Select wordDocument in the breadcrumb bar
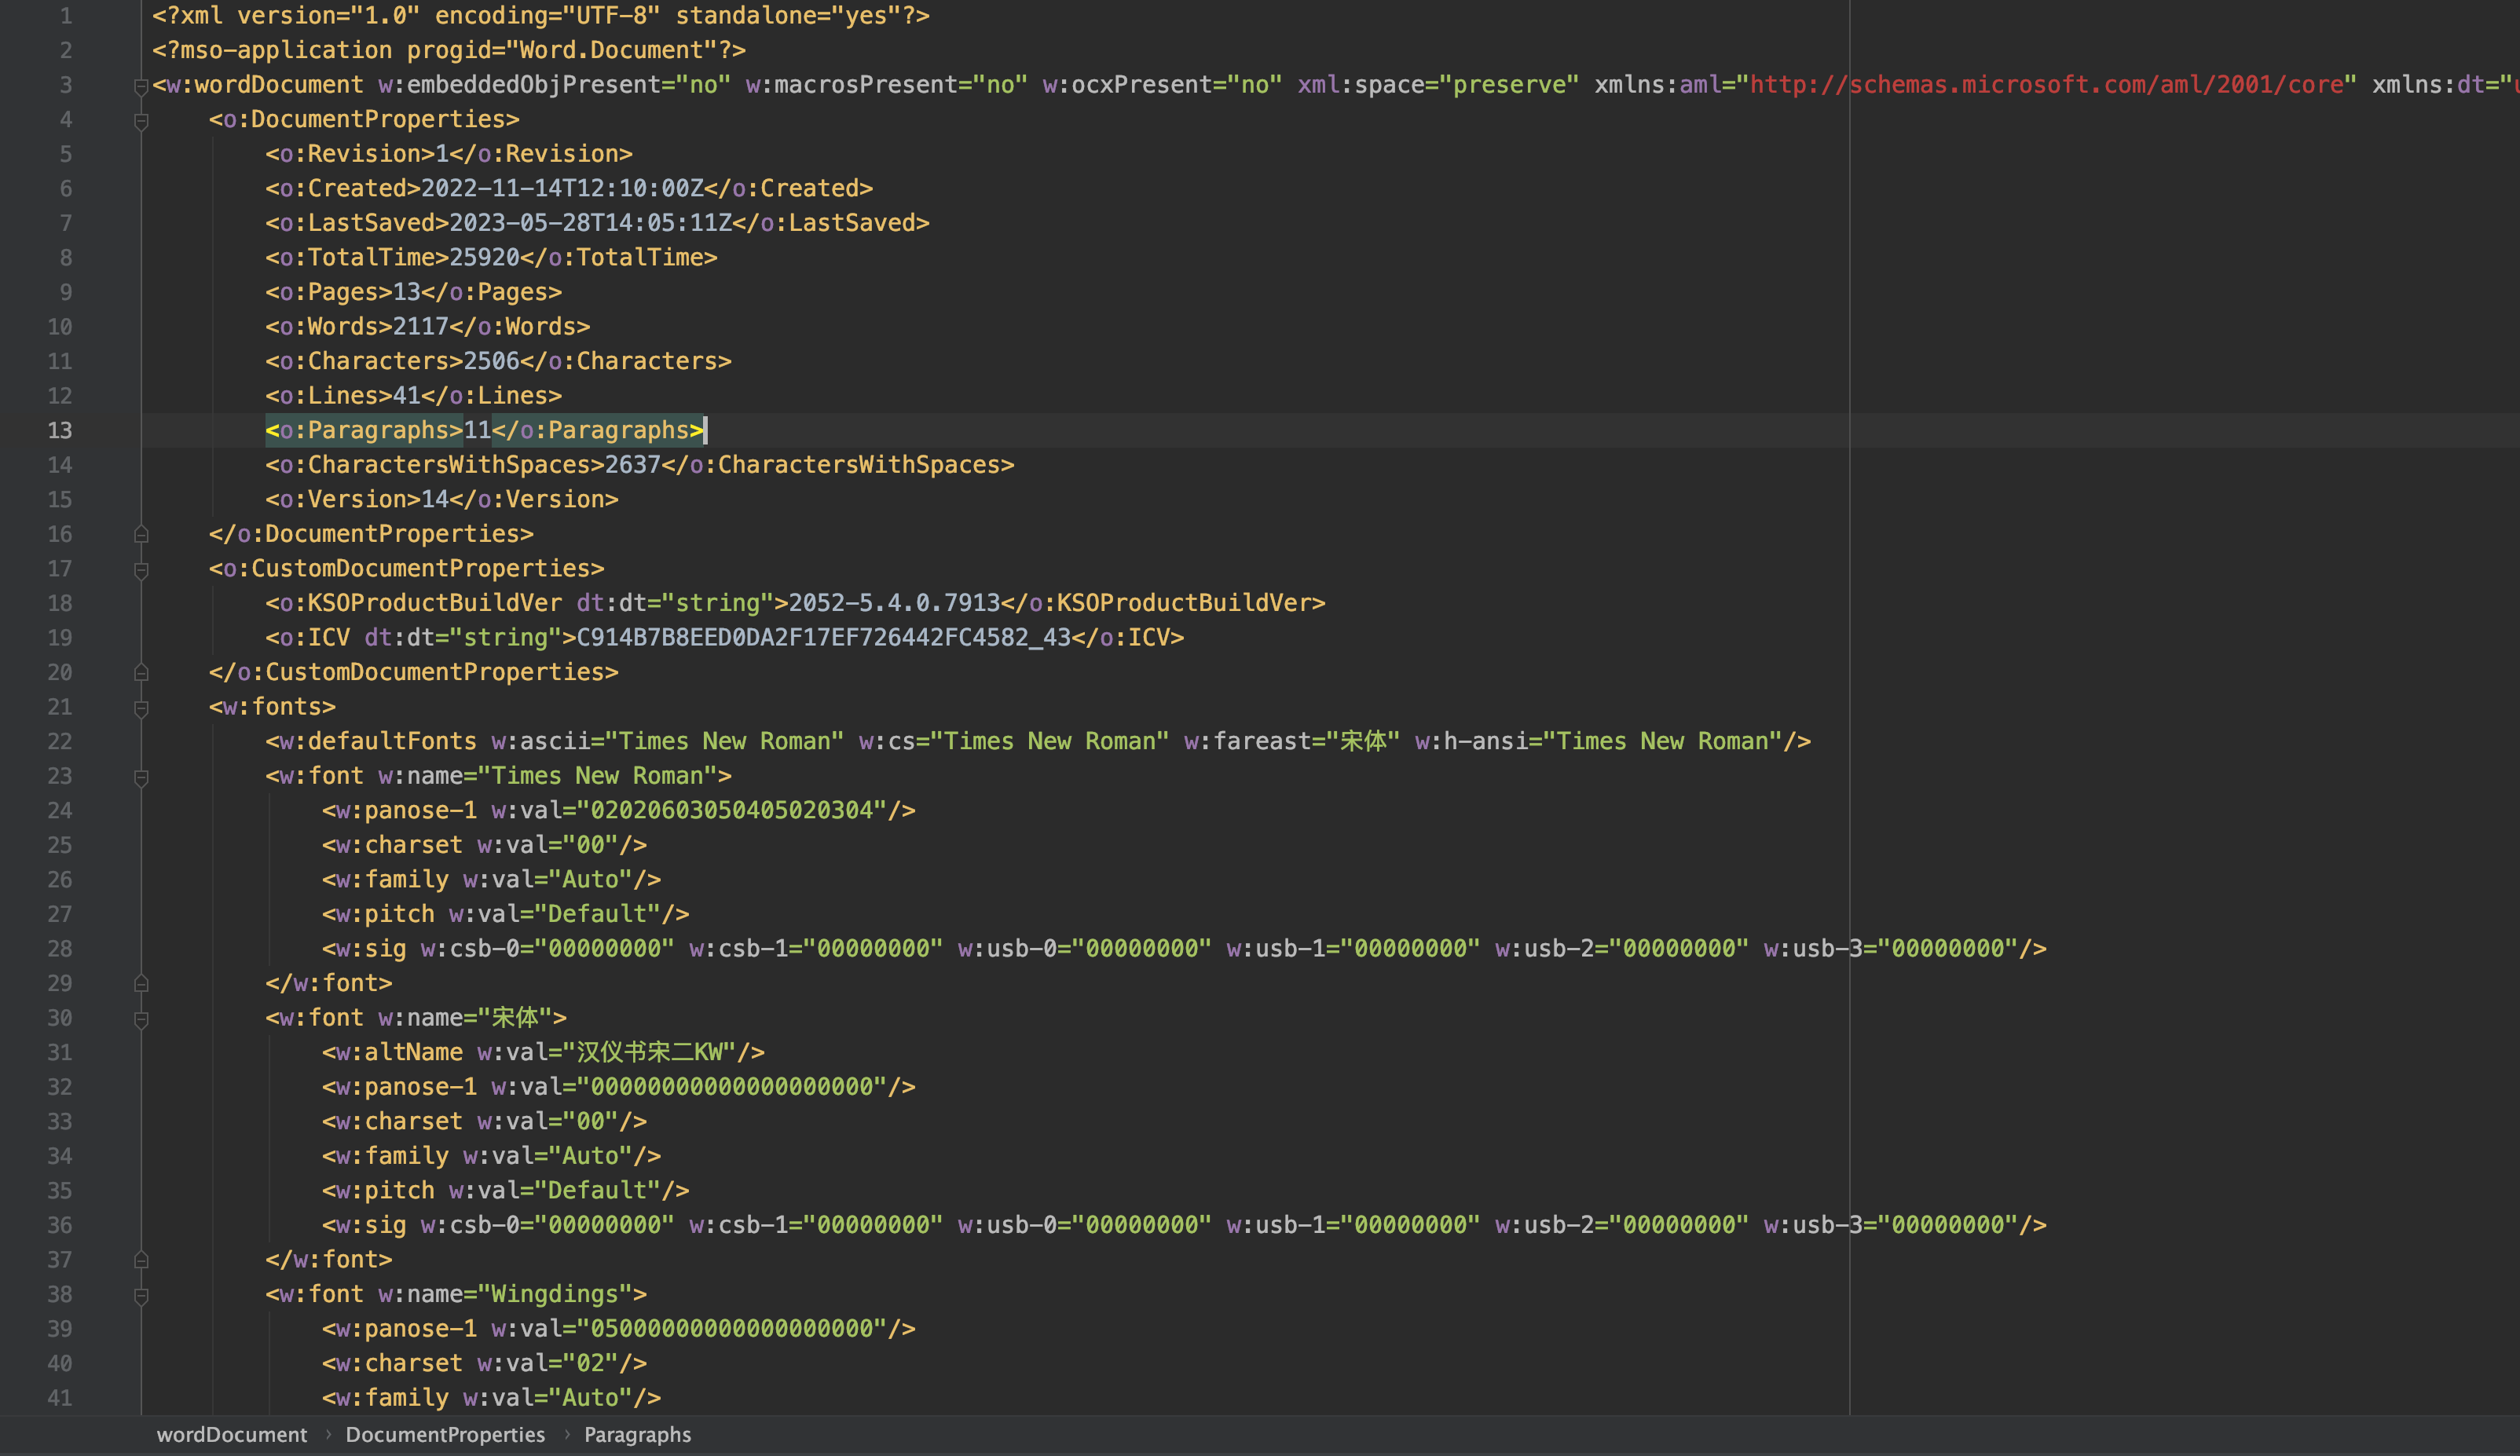The image size is (2520, 1456). click(x=232, y=1434)
